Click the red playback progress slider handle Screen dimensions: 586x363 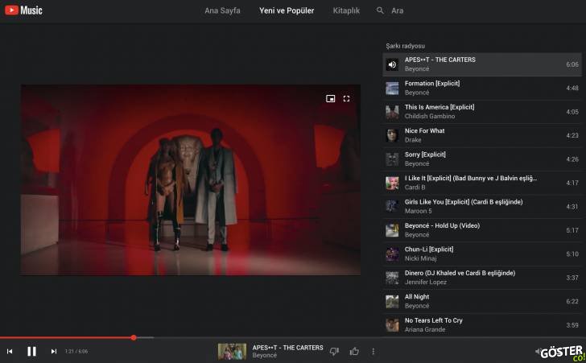coord(134,337)
